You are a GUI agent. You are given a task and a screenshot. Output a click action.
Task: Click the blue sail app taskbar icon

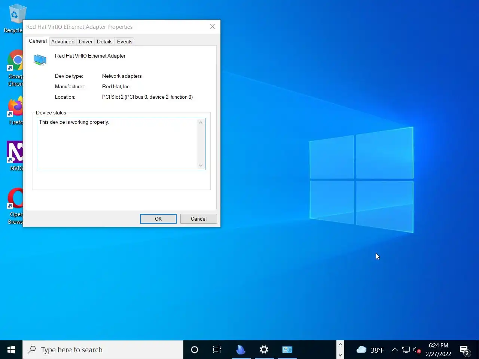coord(241,350)
